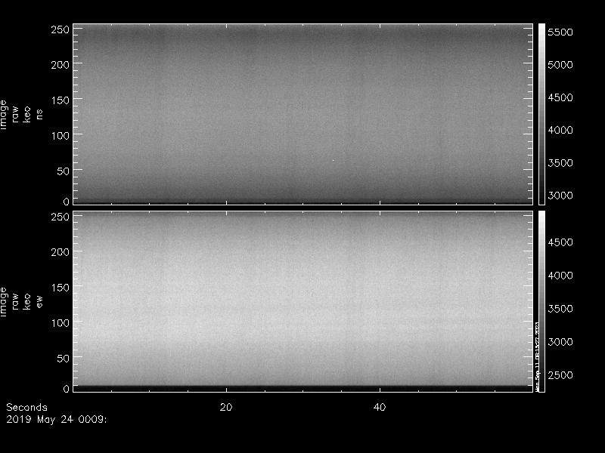Click the dark band at bottom keogram's base

tap(302, 387)
